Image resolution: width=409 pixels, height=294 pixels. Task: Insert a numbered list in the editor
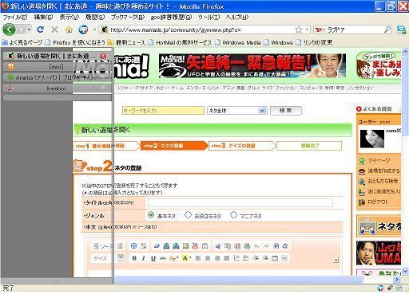pos(236,258)
